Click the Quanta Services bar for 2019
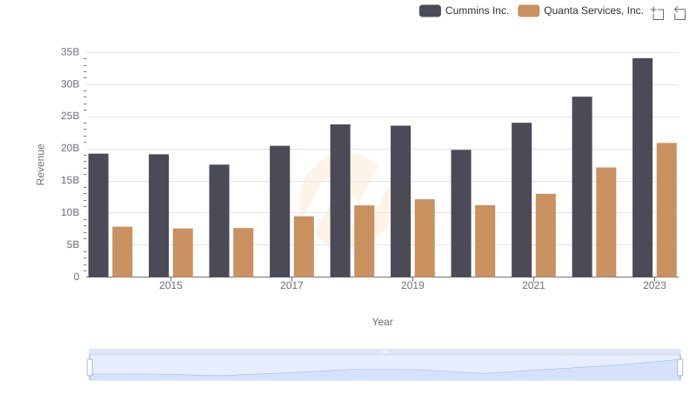The height and width of the screenshot is (401, 696). coord(425,238)
